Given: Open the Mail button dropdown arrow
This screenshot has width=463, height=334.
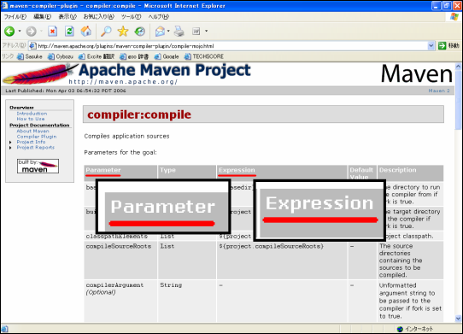Looking at the screenshot, I should tap(168, 31).
